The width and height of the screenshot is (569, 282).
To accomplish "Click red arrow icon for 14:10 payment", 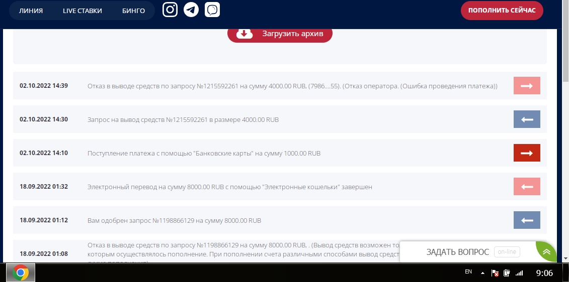I will (x=527, y=153).
